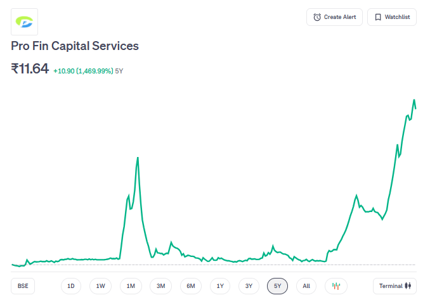The image size is (430, 307).
Task: Click the alarm clock icon in Create Alert
Action: pos(317,17)
